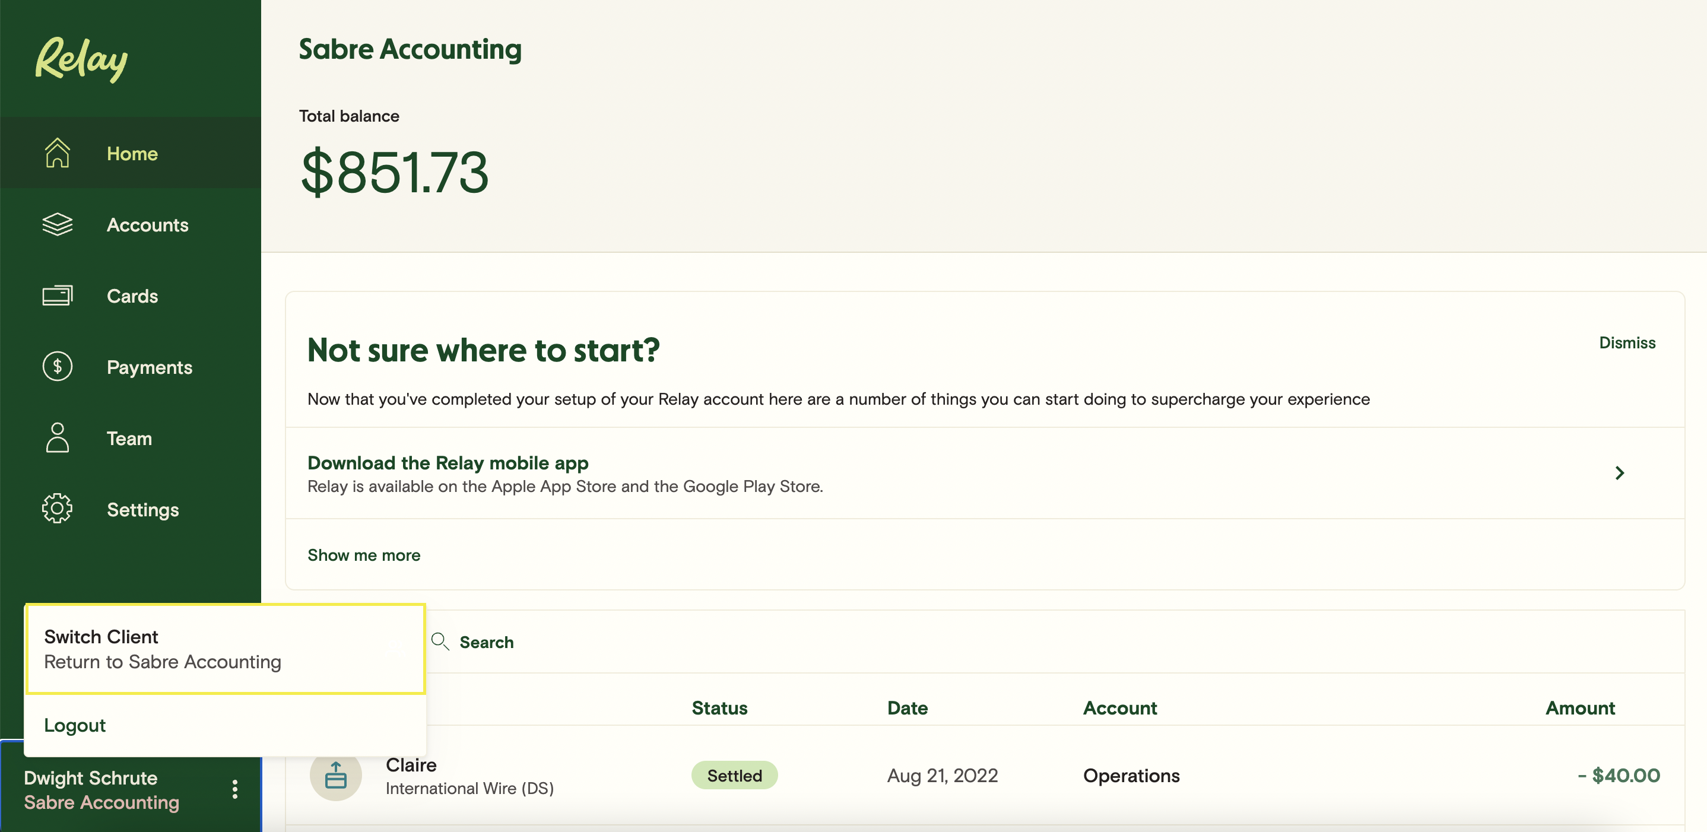Click the Settings gear icon

click(57, 509)
